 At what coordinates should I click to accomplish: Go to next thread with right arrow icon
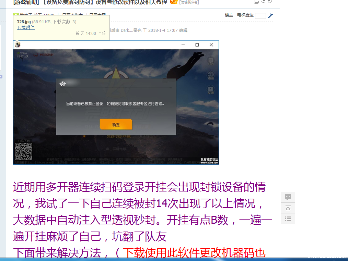[x=270, y=2]
